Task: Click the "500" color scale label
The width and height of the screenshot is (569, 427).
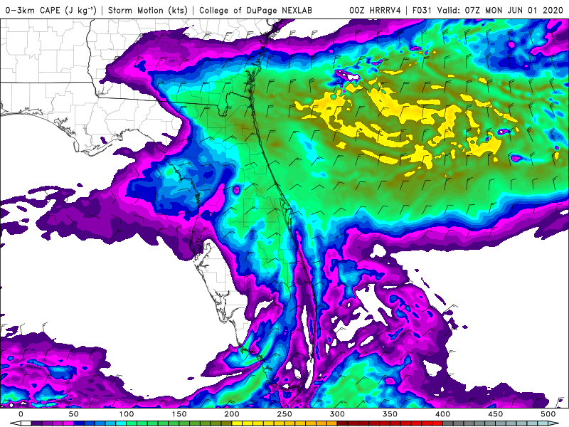Action: coord(548,414)
